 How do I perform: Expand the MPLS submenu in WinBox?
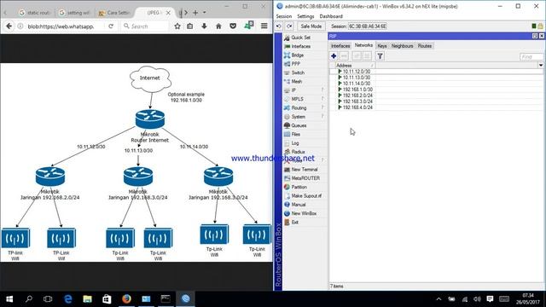coord(322,99)
